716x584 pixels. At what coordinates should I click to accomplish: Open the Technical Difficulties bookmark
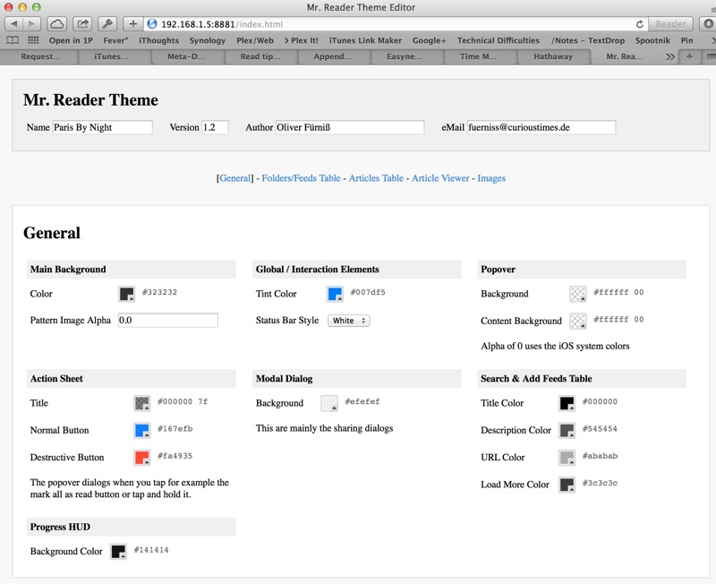coord(499,40)
